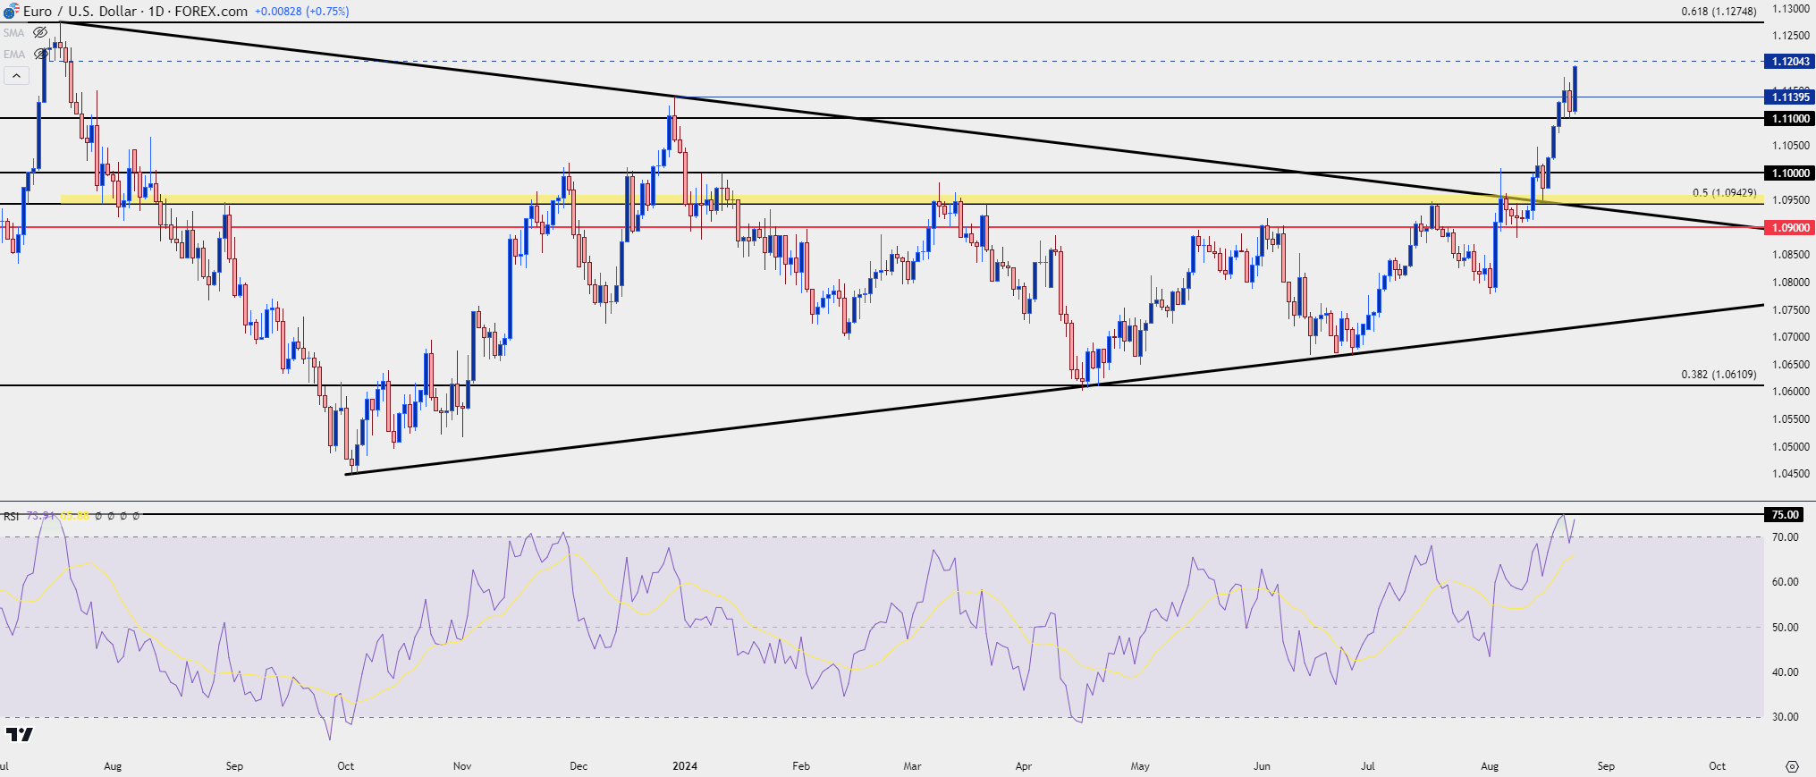1816x777 pixels.
Task: Click the 70.00 RSI scale value
Action: 1786,537
